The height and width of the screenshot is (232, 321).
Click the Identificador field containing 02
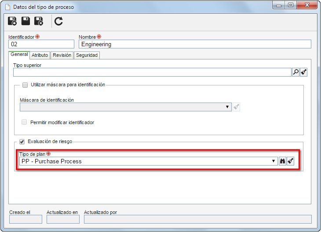point(41,44)
